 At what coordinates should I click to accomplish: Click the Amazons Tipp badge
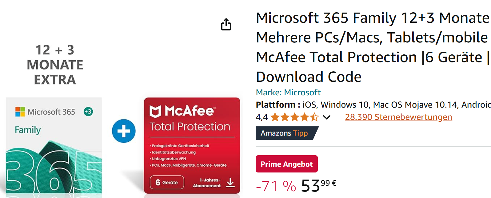[x=284, y=133]
